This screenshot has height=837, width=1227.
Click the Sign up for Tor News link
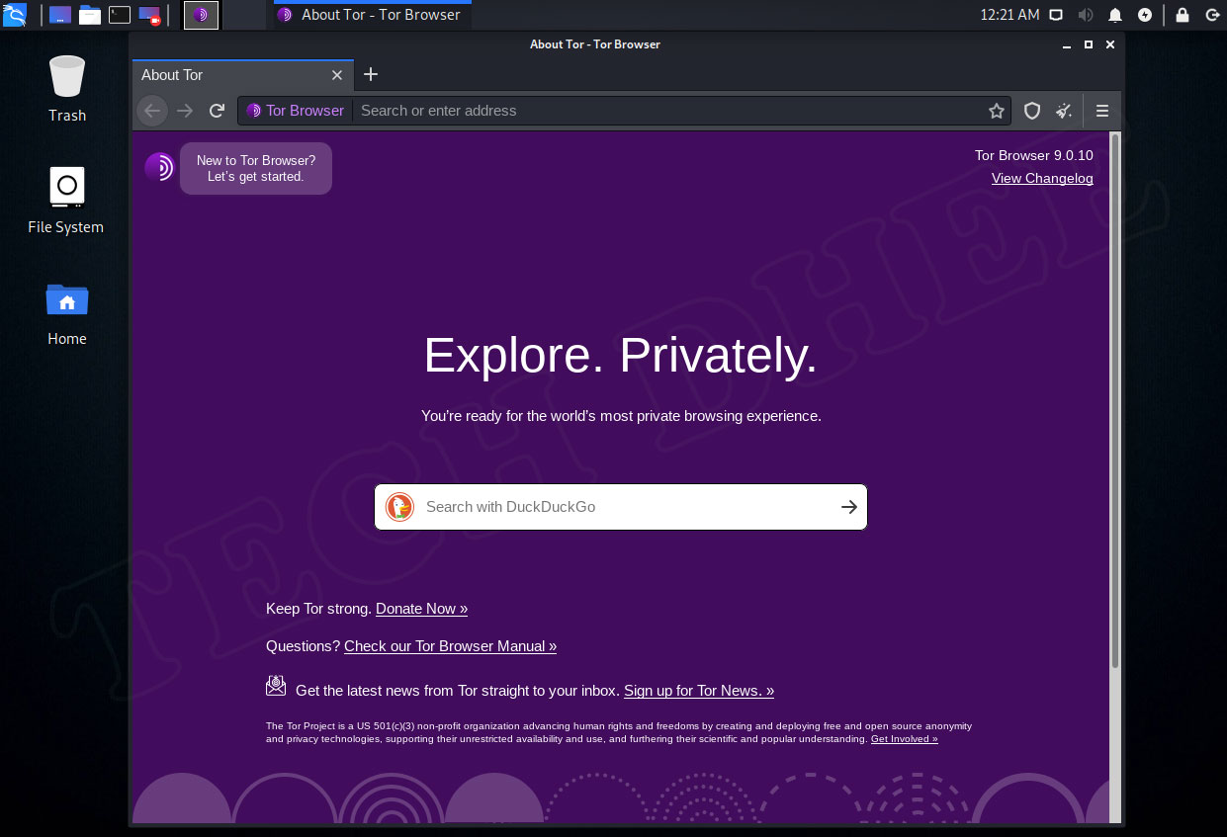coord(699,691)
